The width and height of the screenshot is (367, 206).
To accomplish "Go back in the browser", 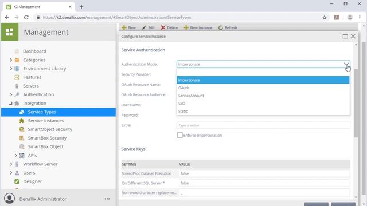I will pyautogui.click(x=7, y=18).
